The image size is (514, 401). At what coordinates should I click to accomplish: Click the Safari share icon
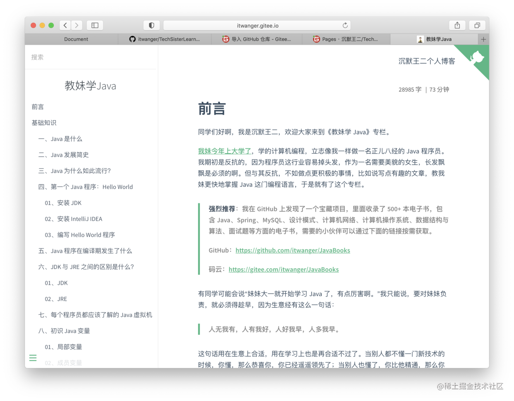457,25
